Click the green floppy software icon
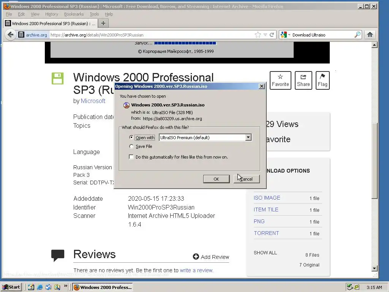389x292 pixels. 58,78
